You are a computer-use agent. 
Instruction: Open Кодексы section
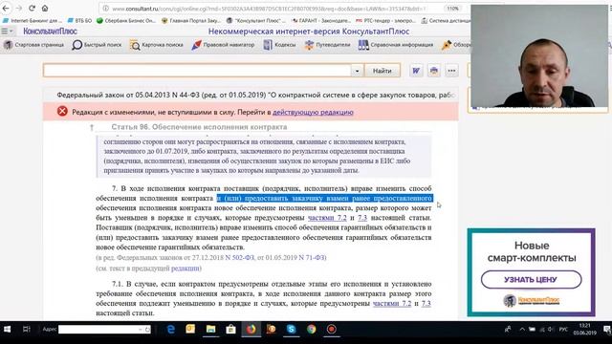coord(279,45)
